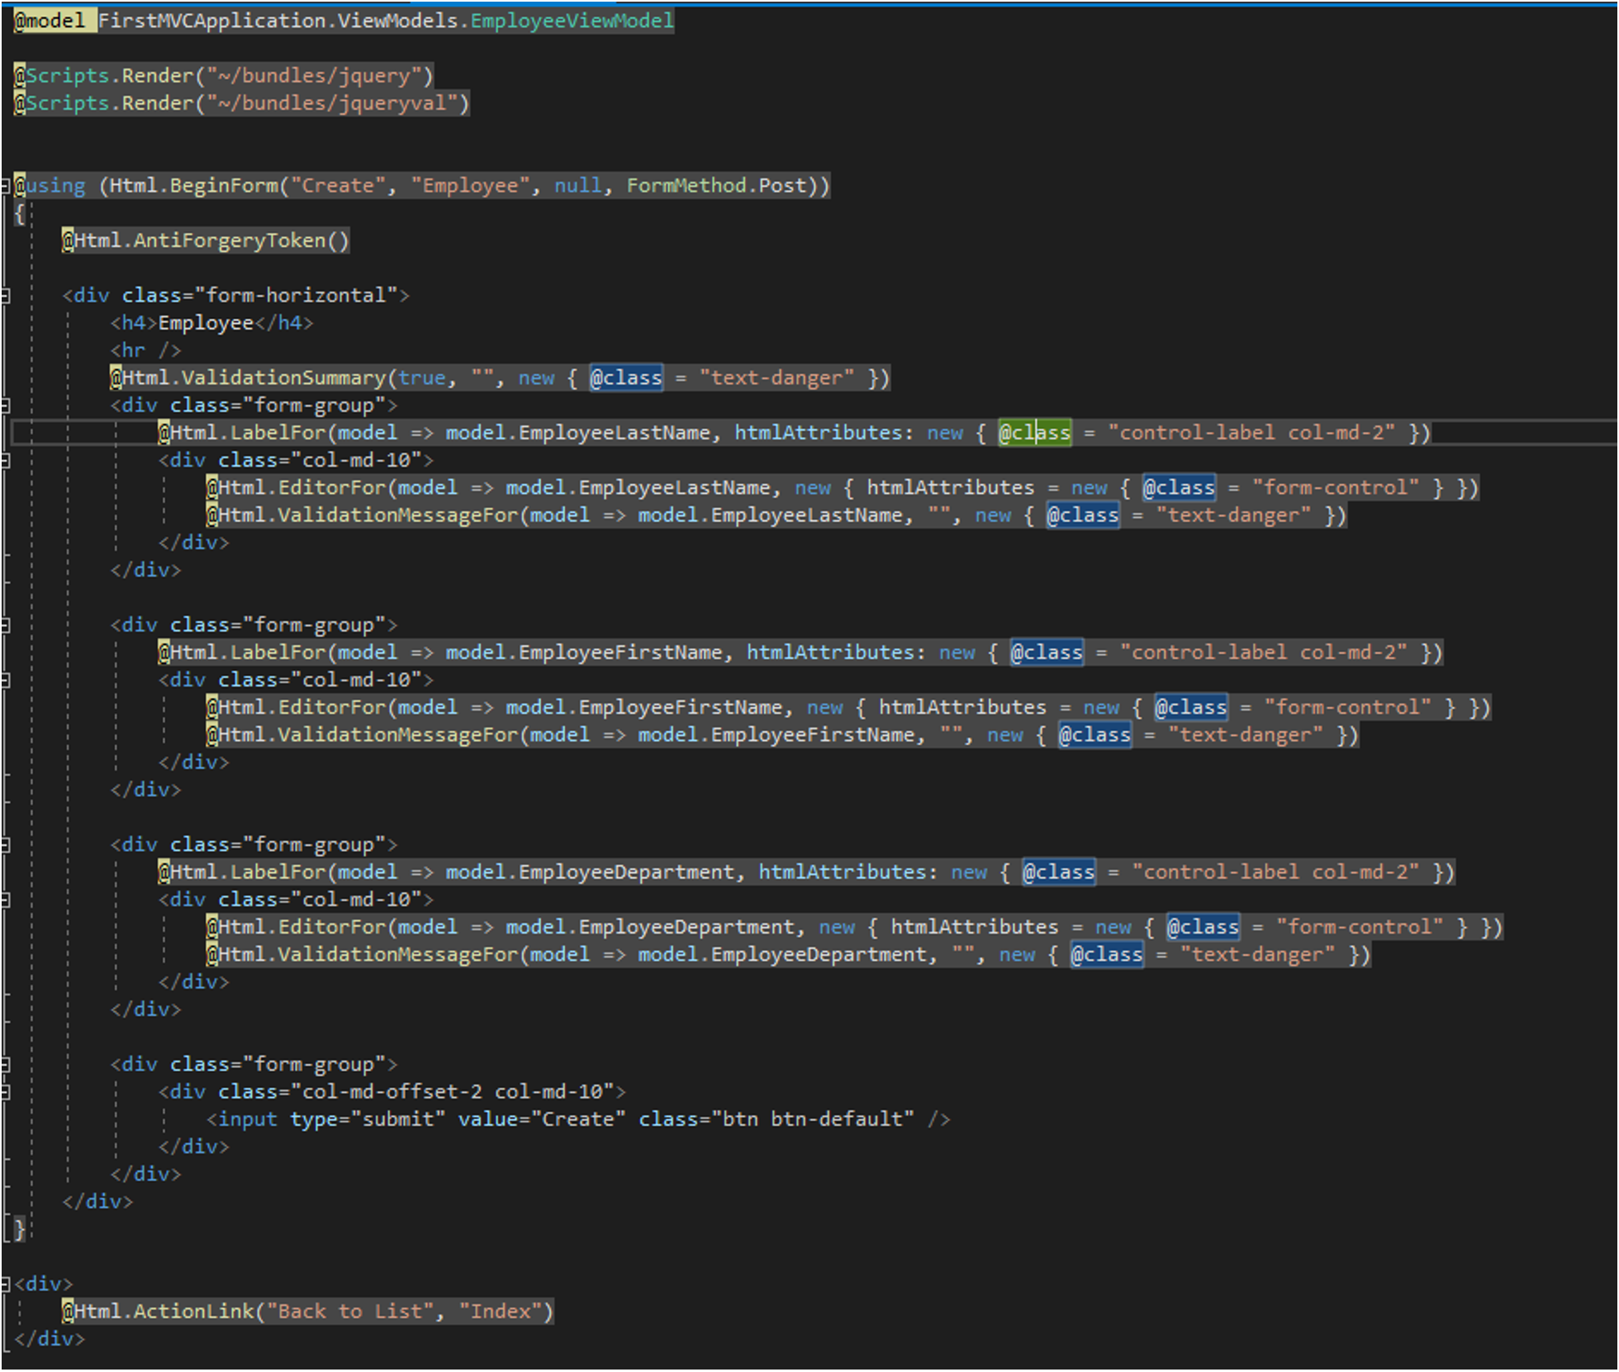Collapse the bottom div containing ActionLink
1619x1372 pixels.
(5, 1284)
